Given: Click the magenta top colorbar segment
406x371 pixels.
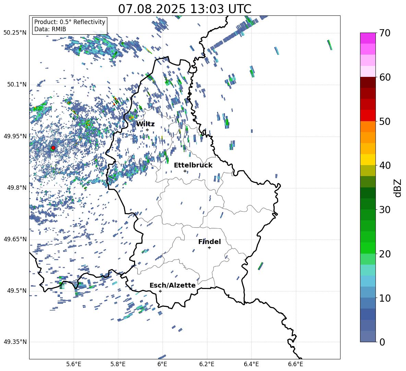Looking at the screenshot, I should tap(368, 38).
